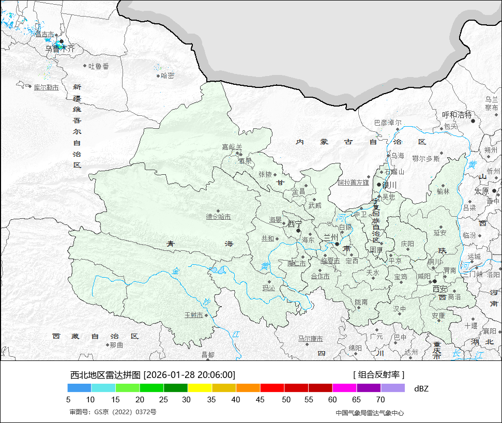The image size is (502, 423).
Task: Click the 临汾 city label
Action: click(469, 235)
